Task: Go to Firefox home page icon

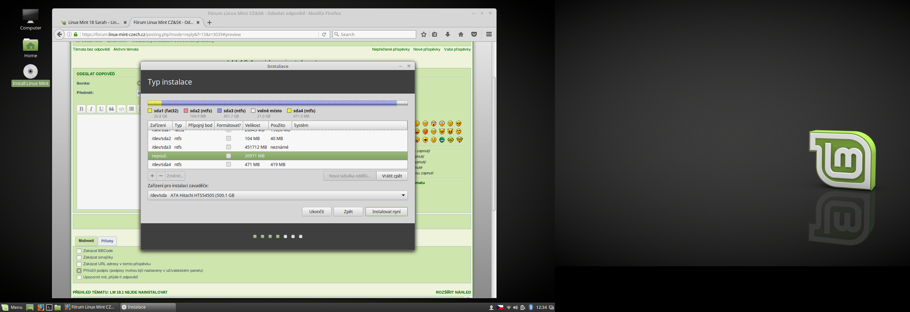Action: pyautogui.click(x=461, y=34)
